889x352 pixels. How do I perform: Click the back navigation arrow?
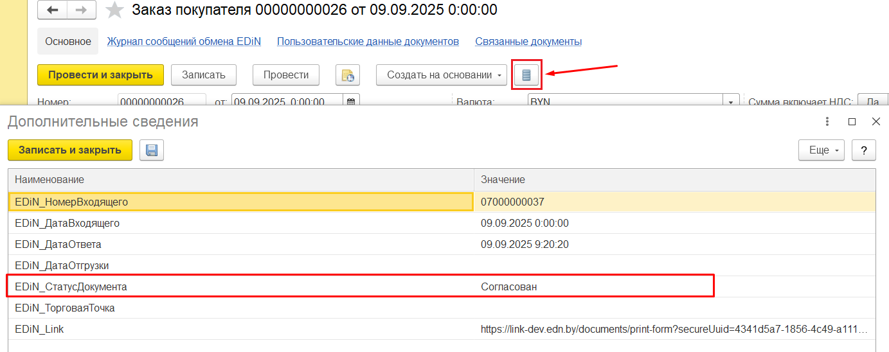coord(53,10)
